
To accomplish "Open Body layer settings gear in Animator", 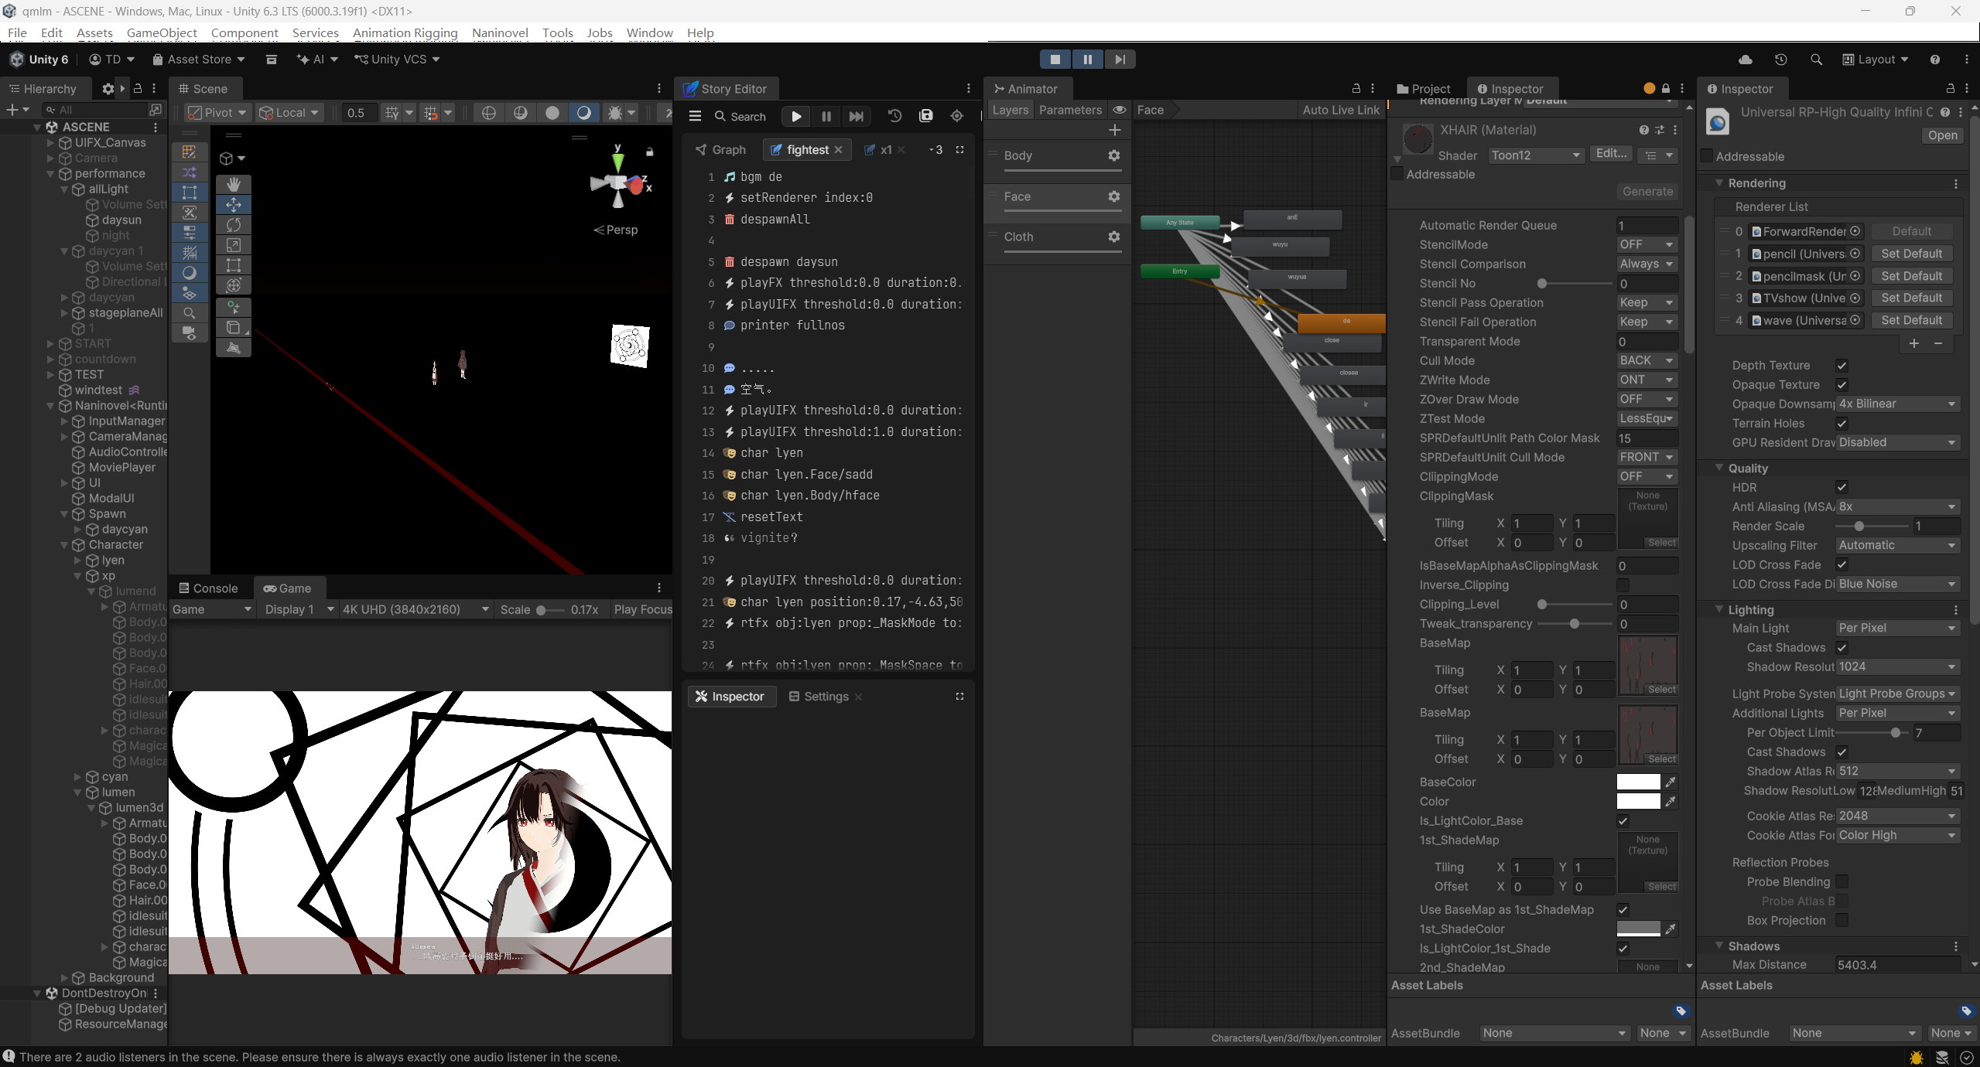I will [x=1113, y=155].
